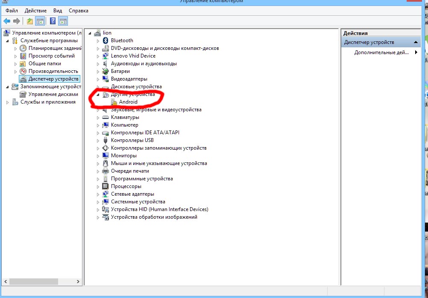Viewport: 428px width, 298px height.
Task: Open the Справка menu
Action: point(78,11)
